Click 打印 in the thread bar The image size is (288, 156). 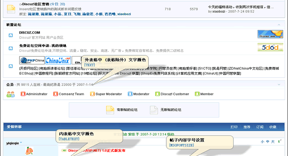point(234,127)
